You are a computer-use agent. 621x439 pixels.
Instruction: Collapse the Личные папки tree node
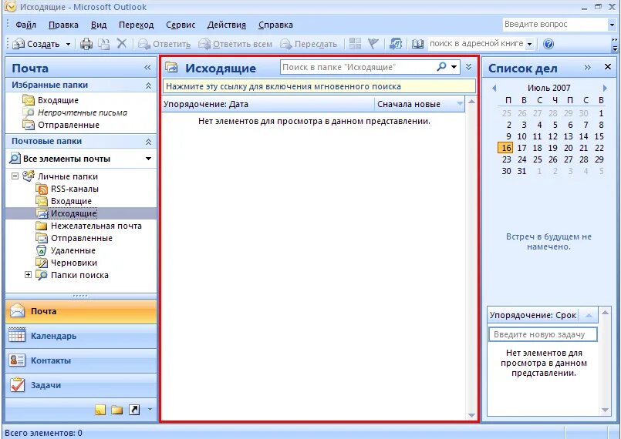click(x=15, y=176)
